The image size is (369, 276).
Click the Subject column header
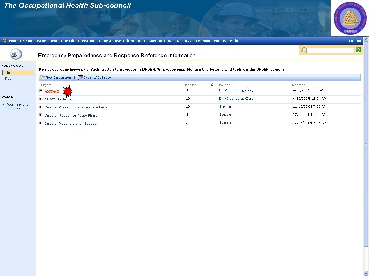point(45,85)
